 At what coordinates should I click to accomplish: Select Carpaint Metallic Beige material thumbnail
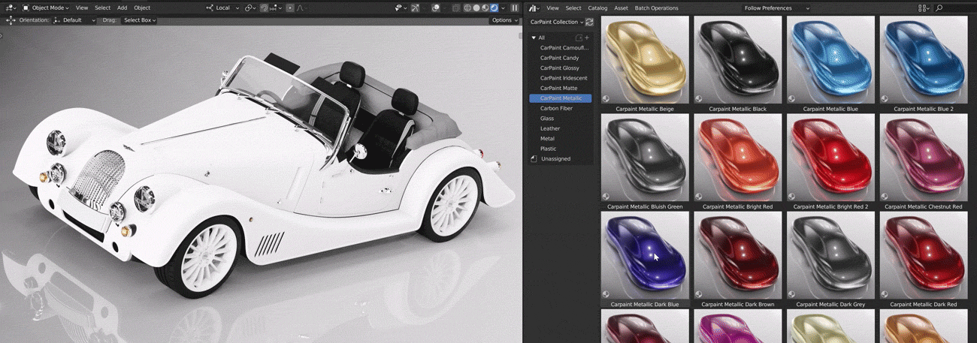pyautogui.click(x=645, y=60)
